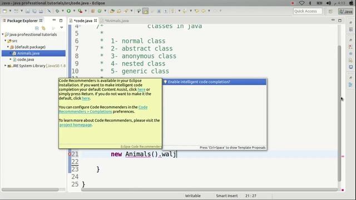Click the Package Explorer horizontal scrollbar
The height and width of the screenshot is (200, 356).
(30, 189)
